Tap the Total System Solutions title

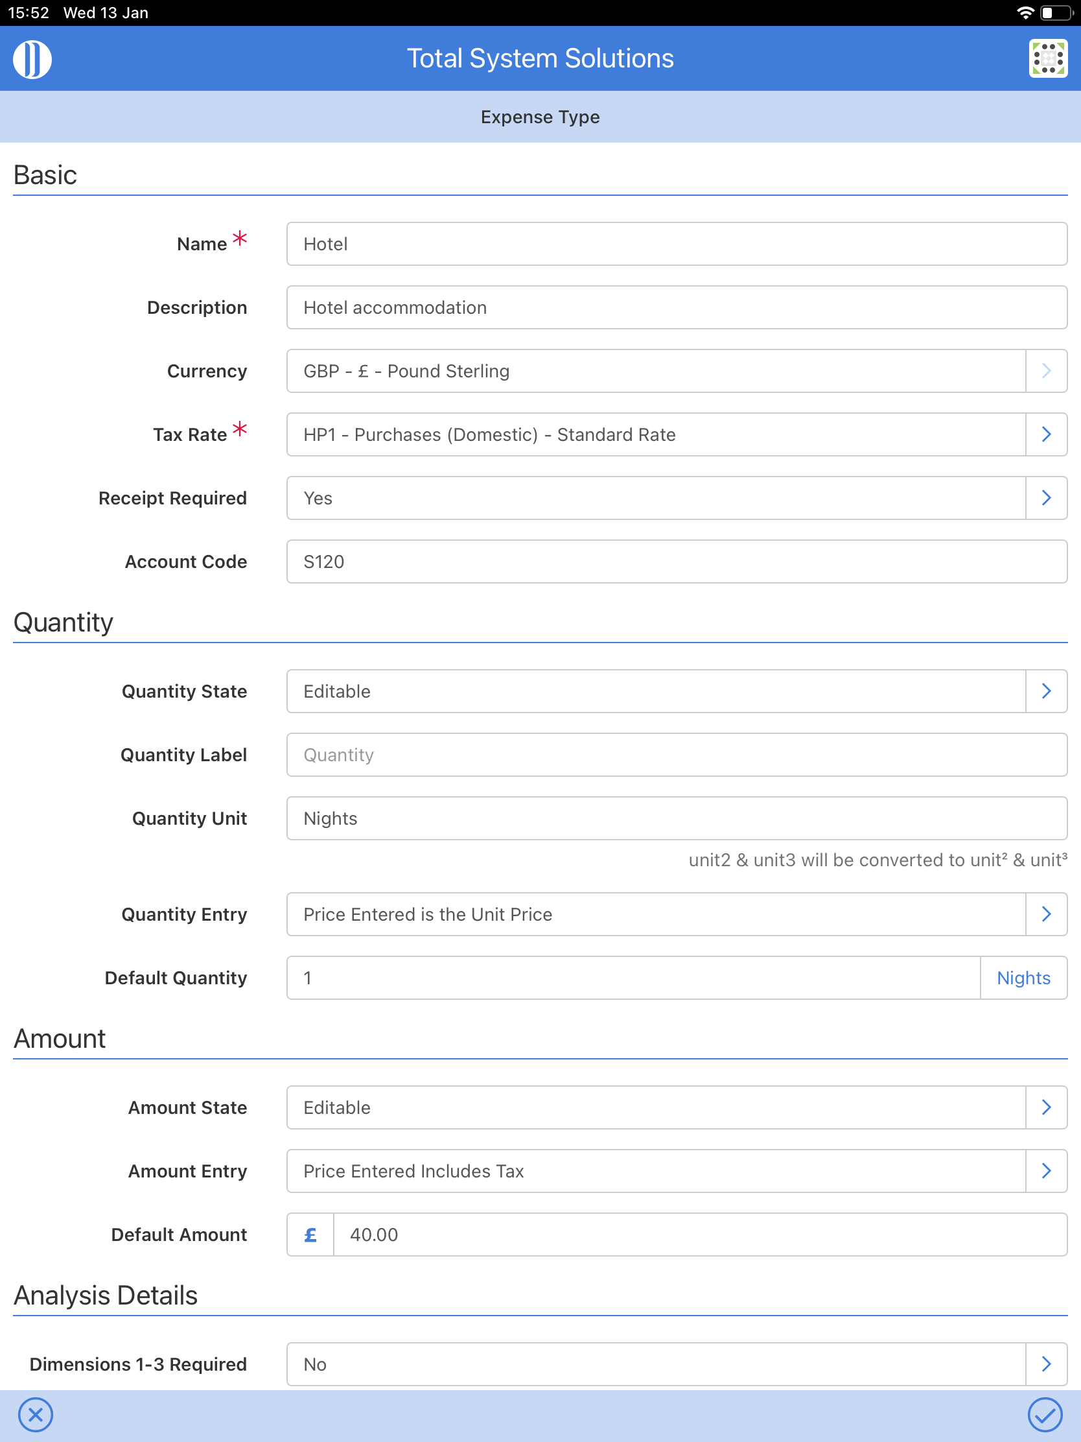coord(540,58)
